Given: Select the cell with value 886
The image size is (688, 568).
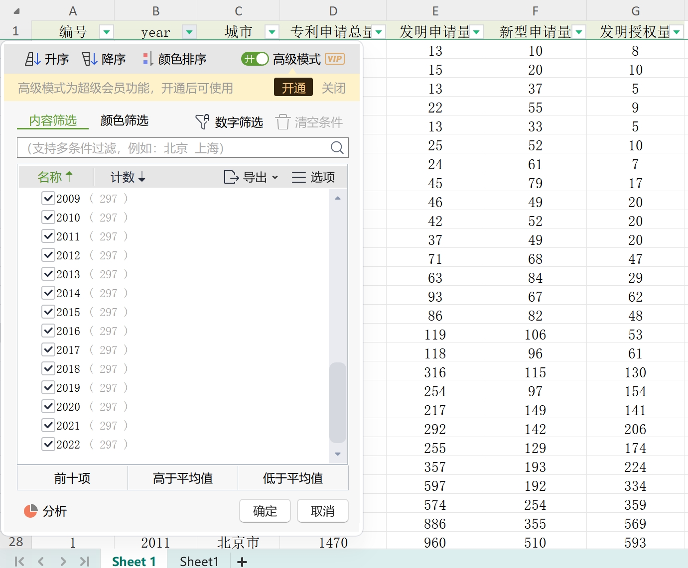Looking at the screenshot, I should pyautogui.click(x=435, y=524).
